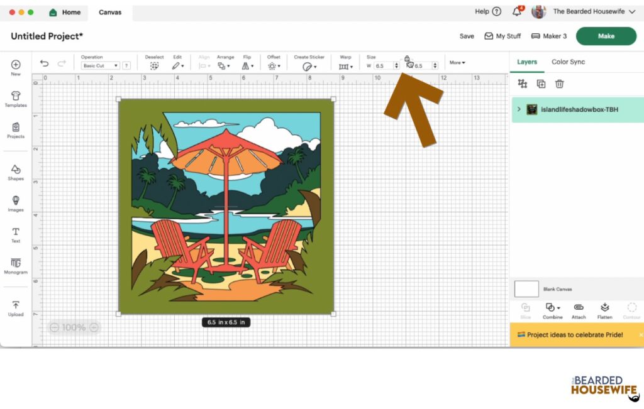Click Flatten in the layers panel
This screenshot has height=409, width=644.
(x=604, y=311)
